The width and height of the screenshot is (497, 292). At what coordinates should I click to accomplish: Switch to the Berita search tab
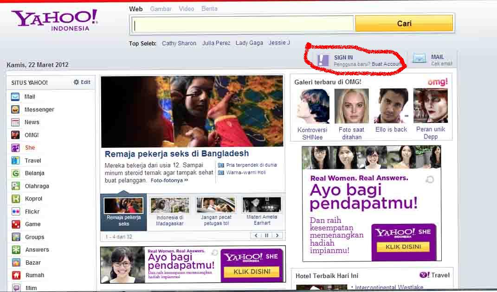coord(209,8)
